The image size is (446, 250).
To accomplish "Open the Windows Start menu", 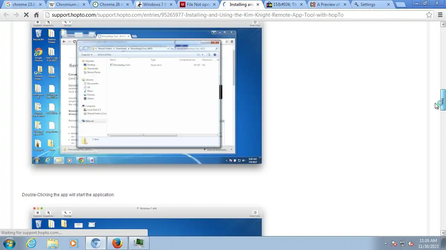I will point(9,243).
